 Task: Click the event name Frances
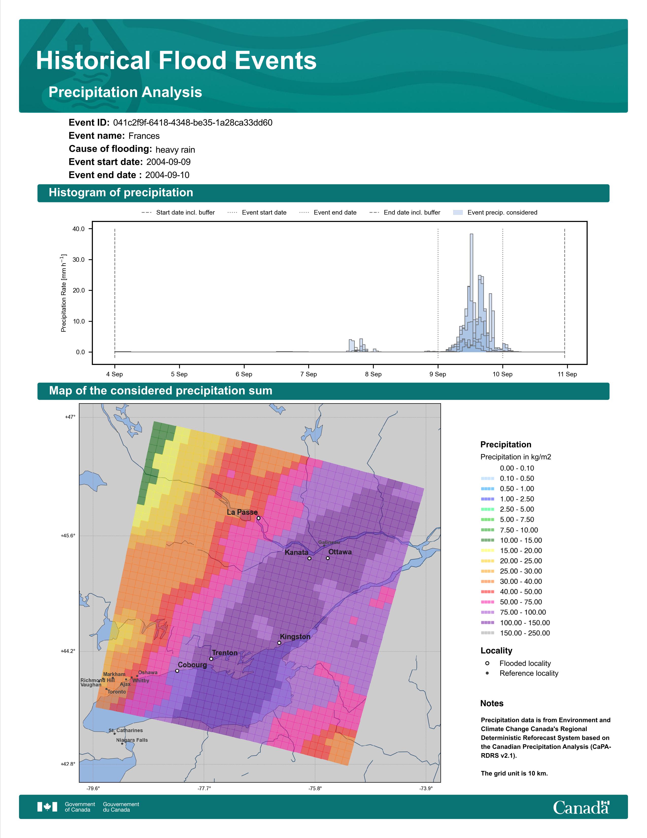point(144,136)
